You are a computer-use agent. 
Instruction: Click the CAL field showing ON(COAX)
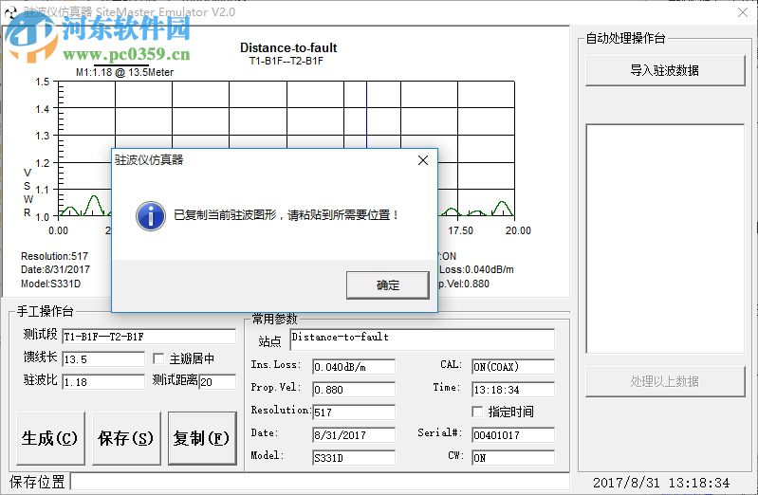click(x=513, y=367)
